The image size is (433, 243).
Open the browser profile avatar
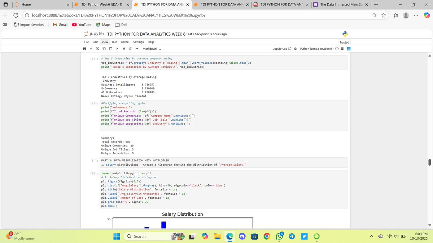click(x=406, y=15)
